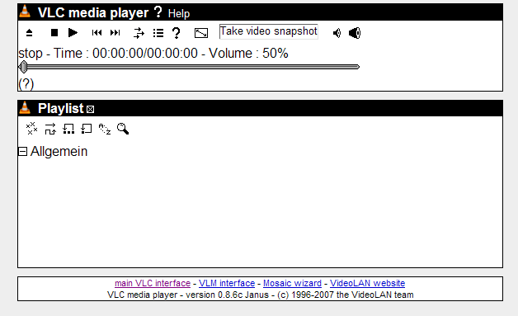
Task: Click the (?) now-playing text
Action: coord(26,83)
